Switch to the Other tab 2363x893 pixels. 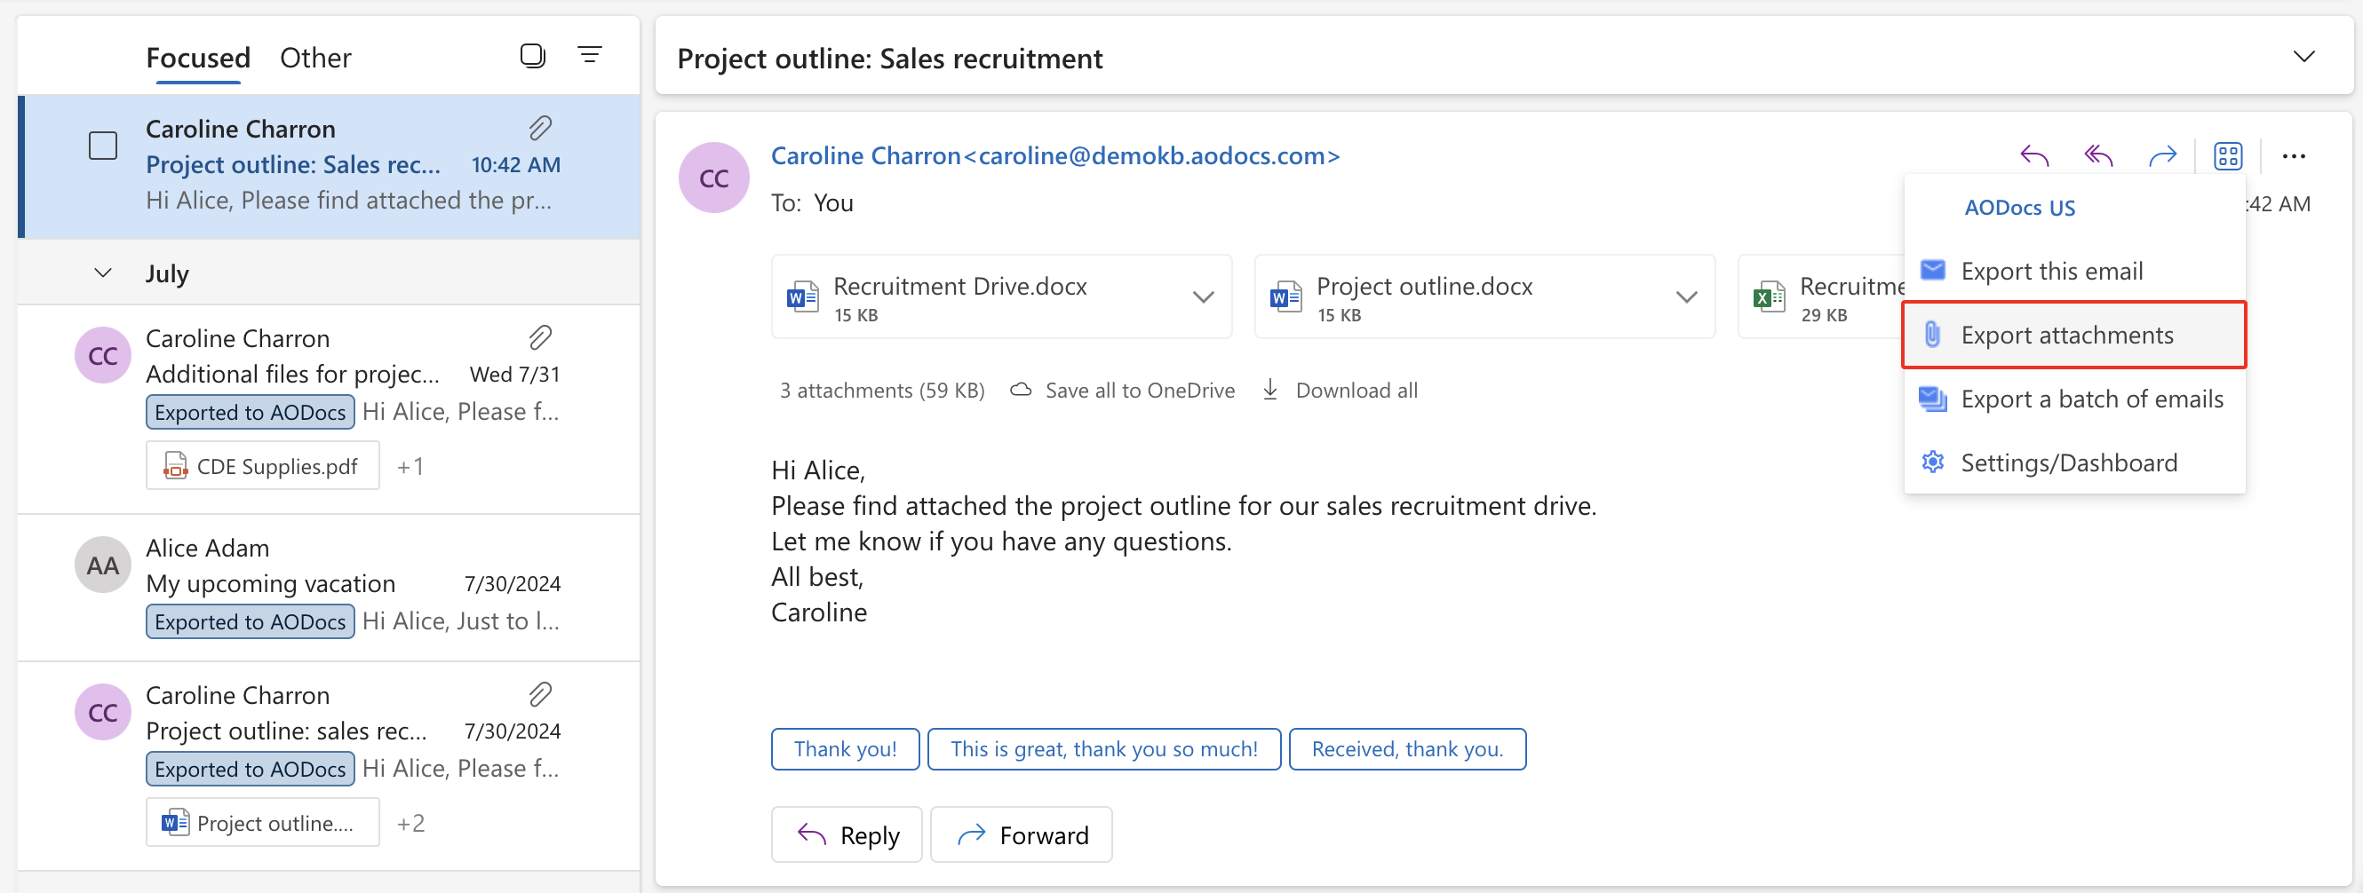pos(315,58)
